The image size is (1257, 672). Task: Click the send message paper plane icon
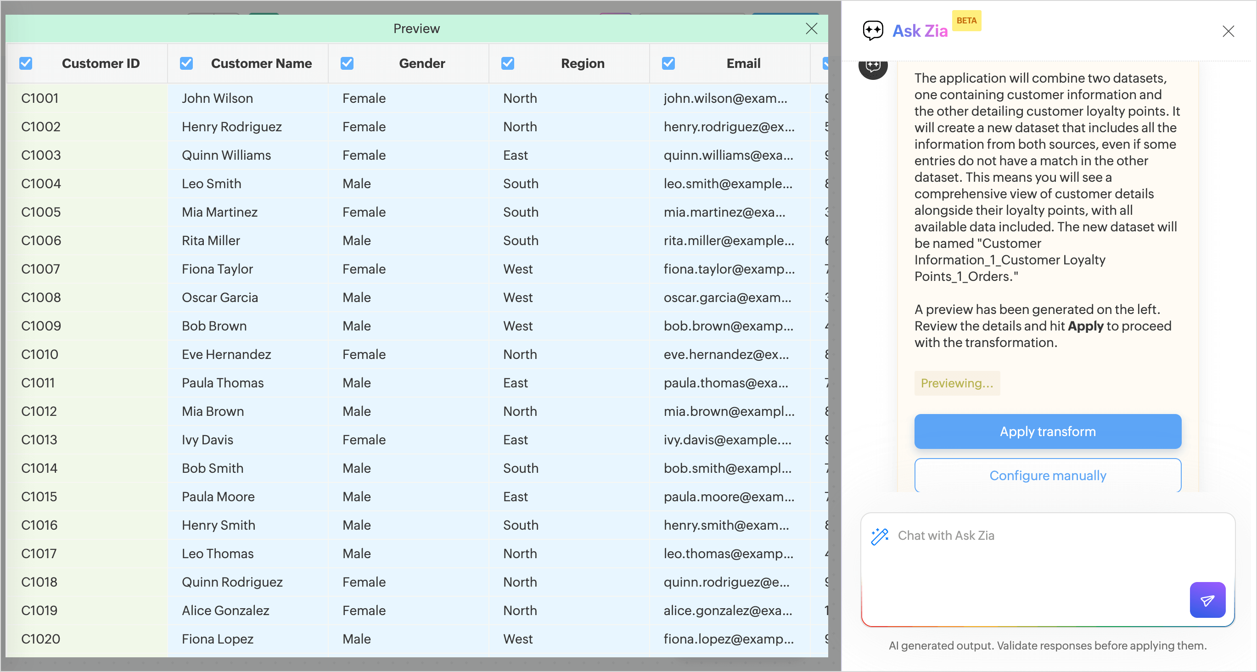point(1207,600)
